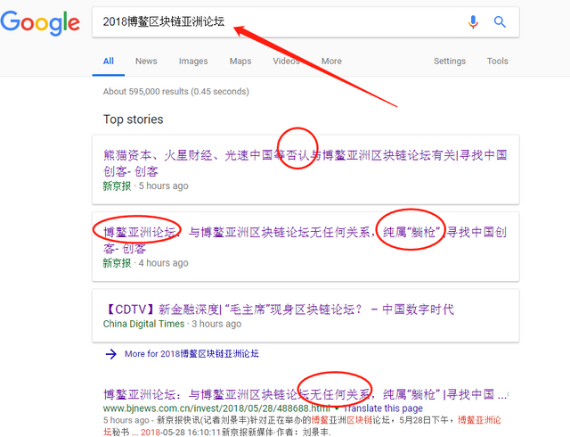Viewport: 570px width, 437px height.
Task: Click the blue magnifier search button
Action: click(500, 21)
